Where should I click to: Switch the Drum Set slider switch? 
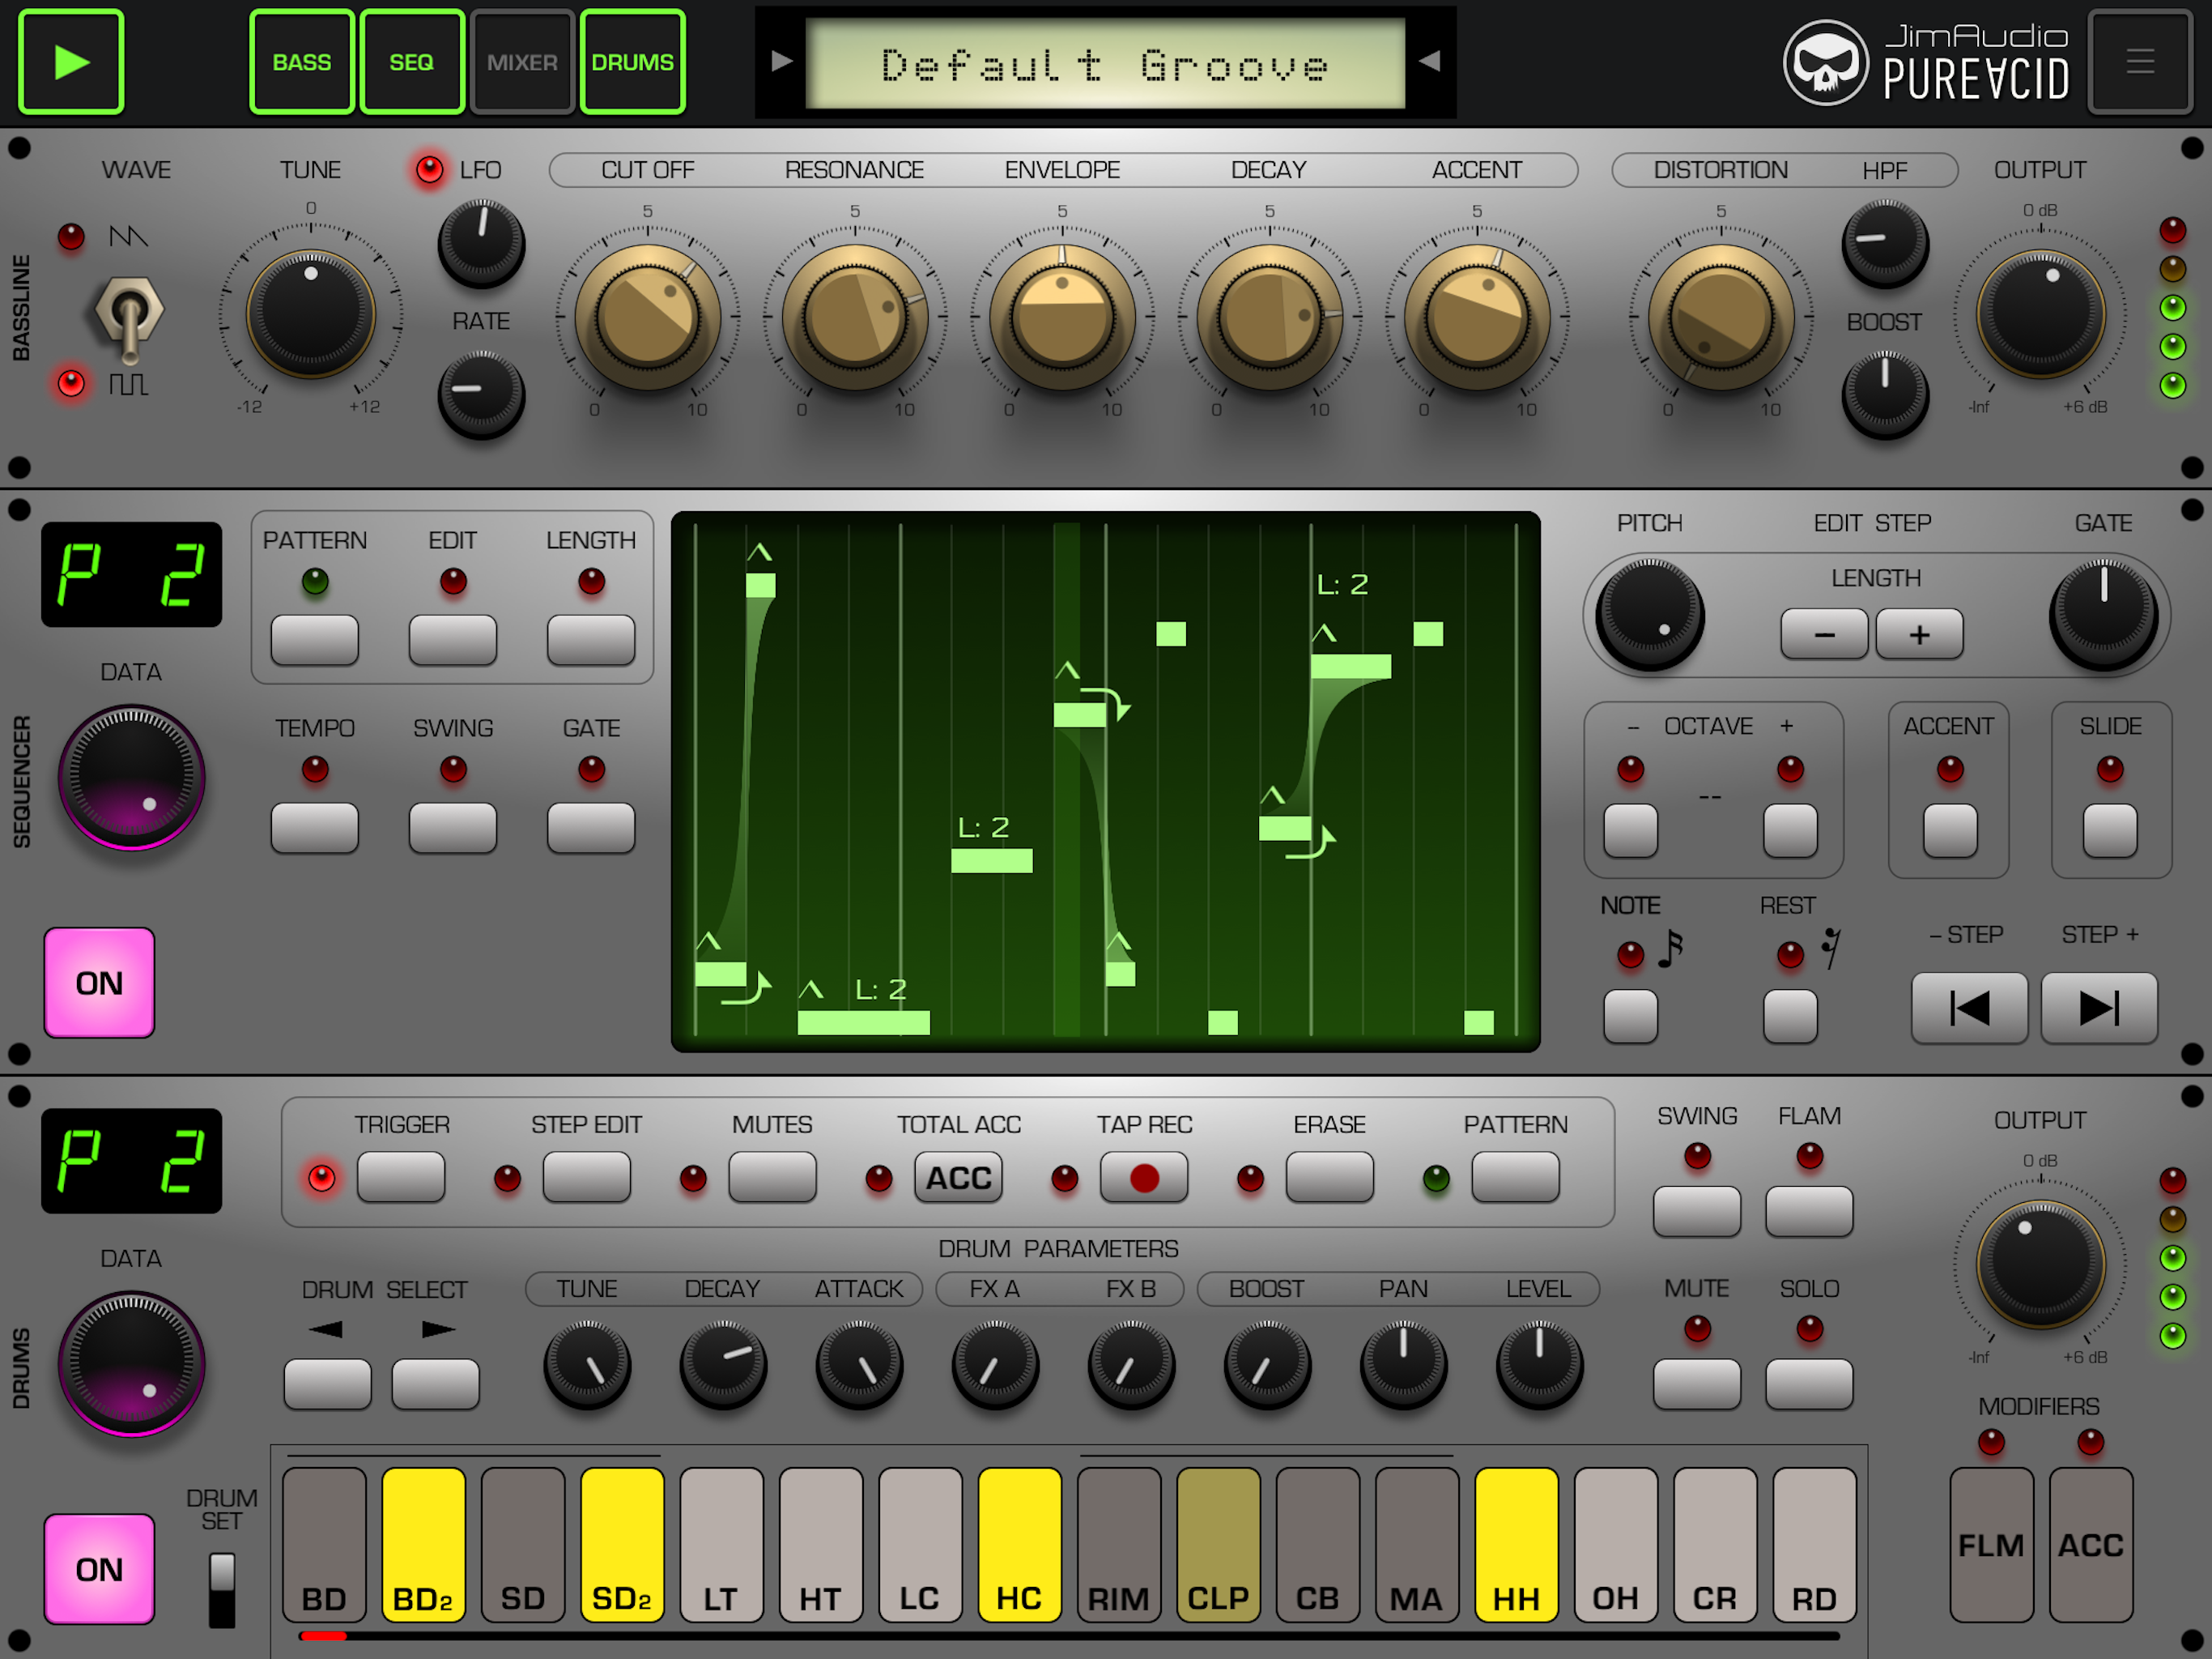[x=221, y=1589]
